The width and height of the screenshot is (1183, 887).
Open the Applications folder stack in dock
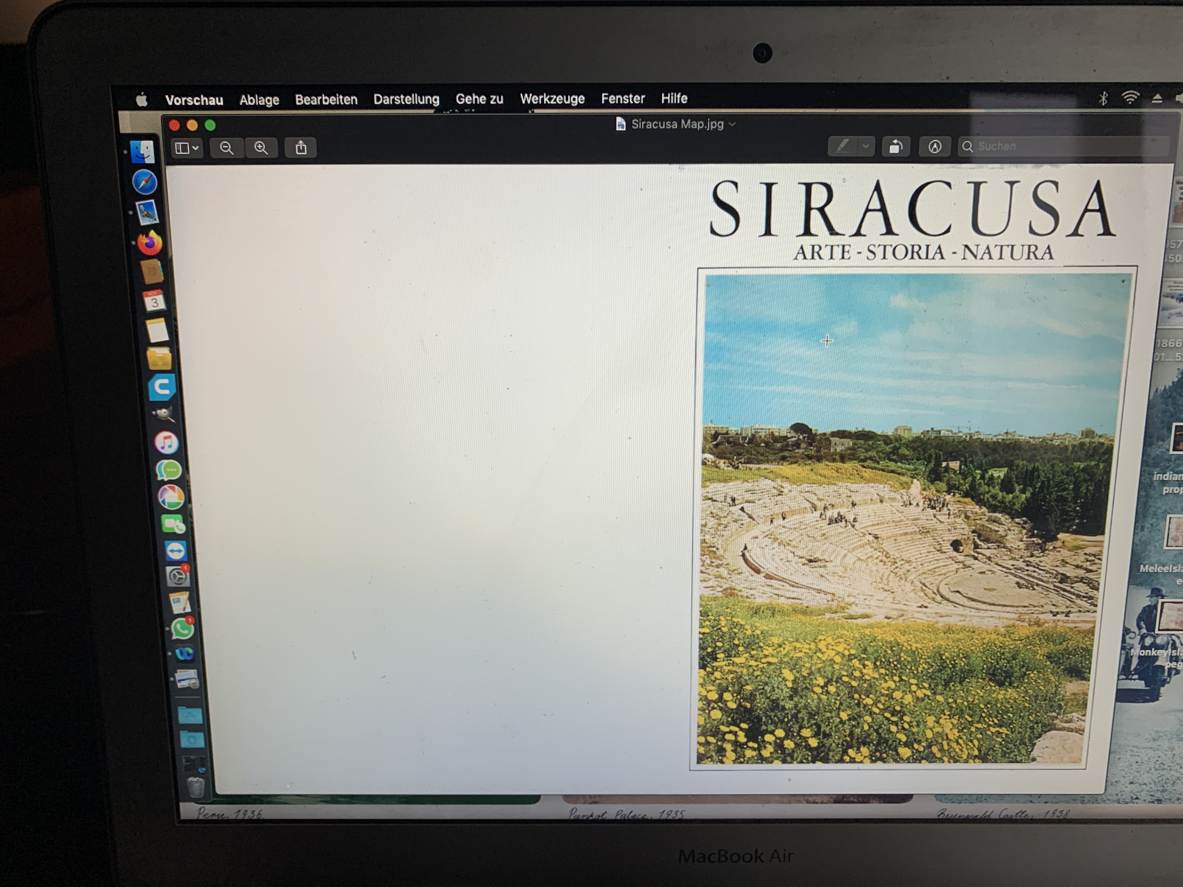click(x=190, y=715)
